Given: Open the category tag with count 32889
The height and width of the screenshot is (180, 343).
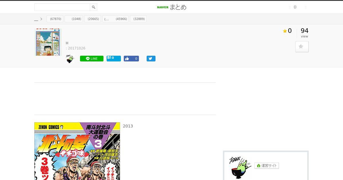Looking at the screenshot, I should click(x=138, y=19).
